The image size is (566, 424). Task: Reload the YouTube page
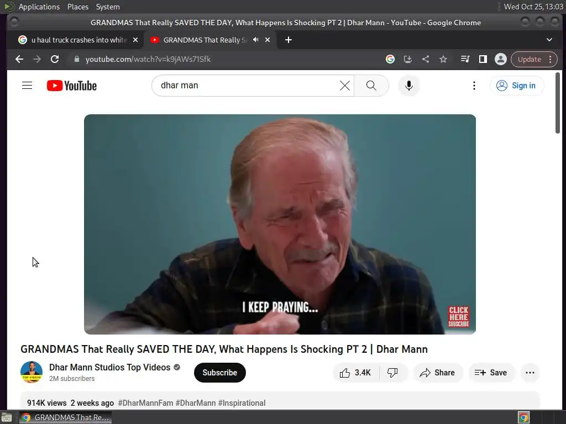(x=55, y=59)
